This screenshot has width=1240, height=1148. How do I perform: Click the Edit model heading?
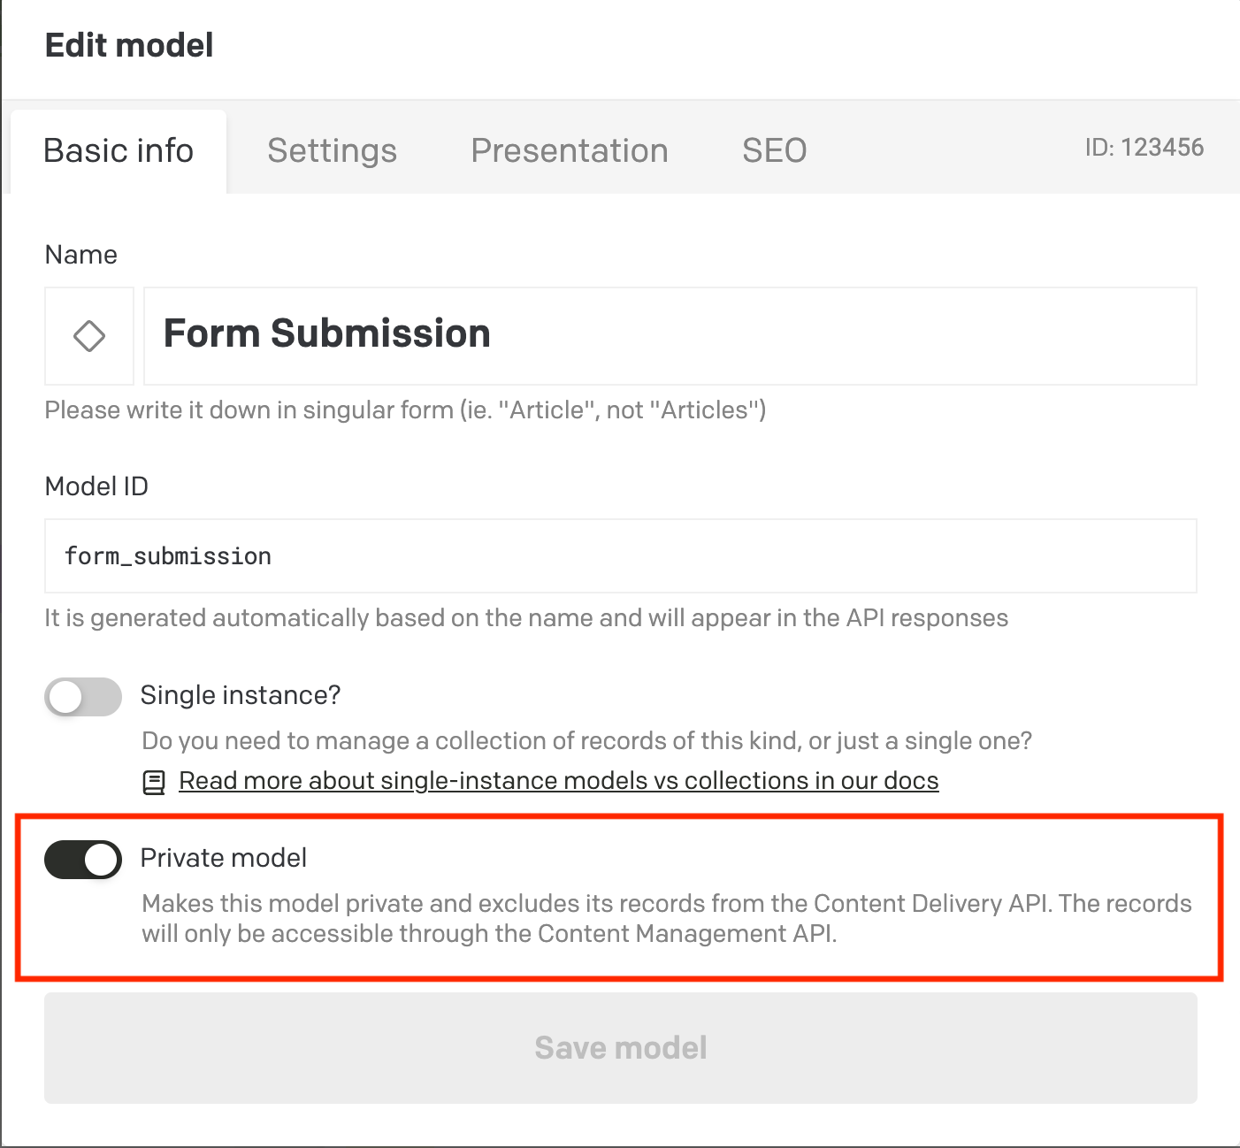(x=129, y=45)
